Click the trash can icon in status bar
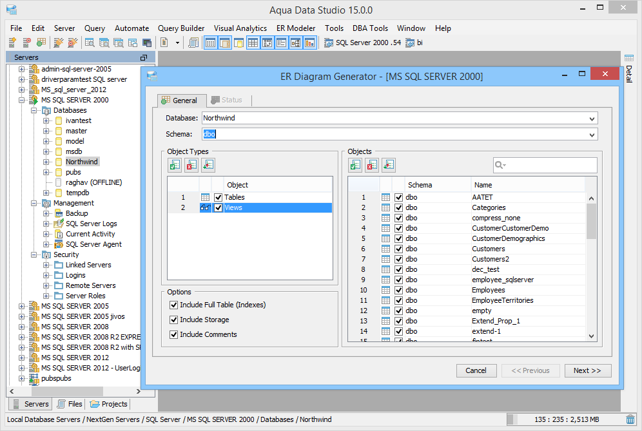This screenshot has width=642, height=431. pos(630,419)
